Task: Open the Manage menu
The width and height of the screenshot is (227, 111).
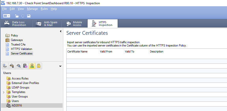Action: tap(32, 9)
